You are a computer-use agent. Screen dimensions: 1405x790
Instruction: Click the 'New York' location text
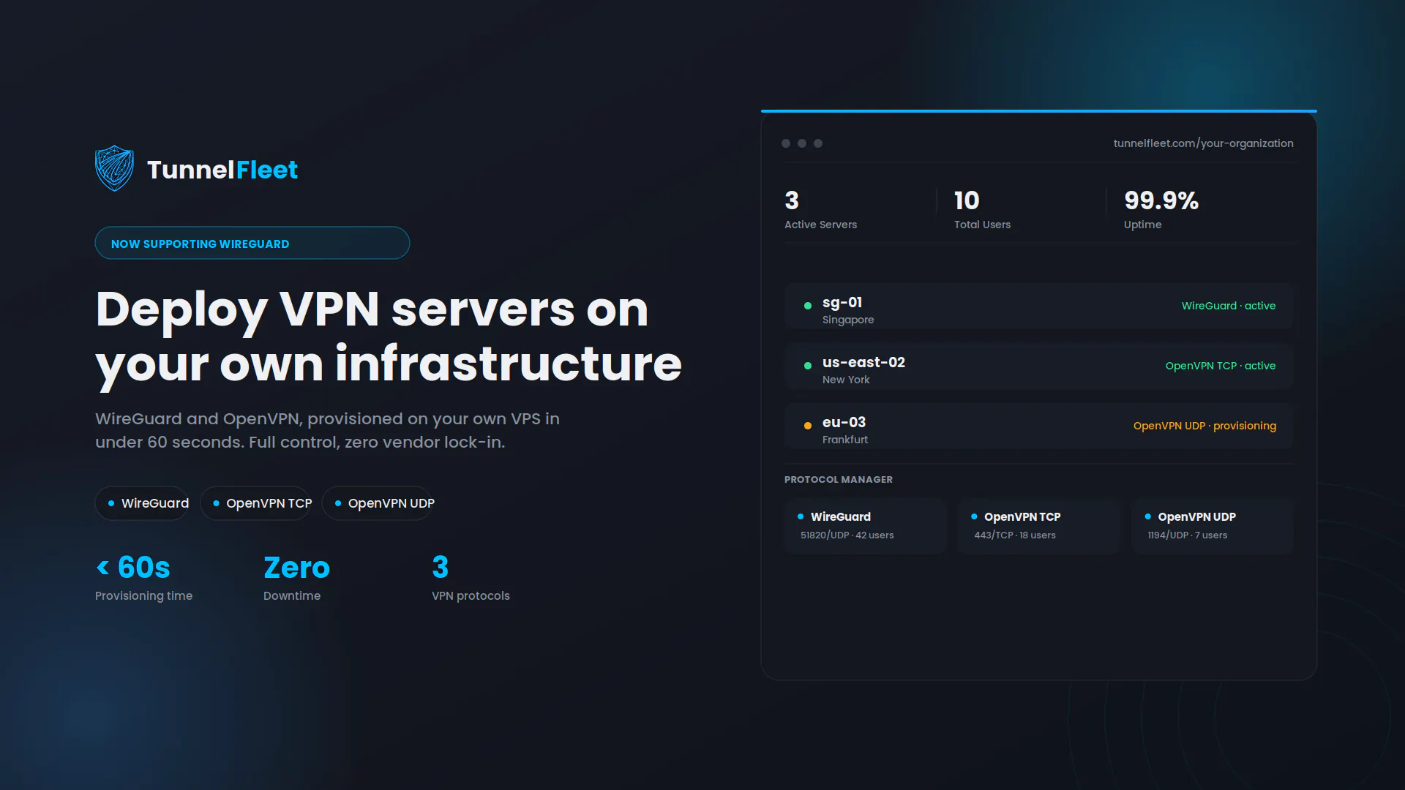coord(846,380)
